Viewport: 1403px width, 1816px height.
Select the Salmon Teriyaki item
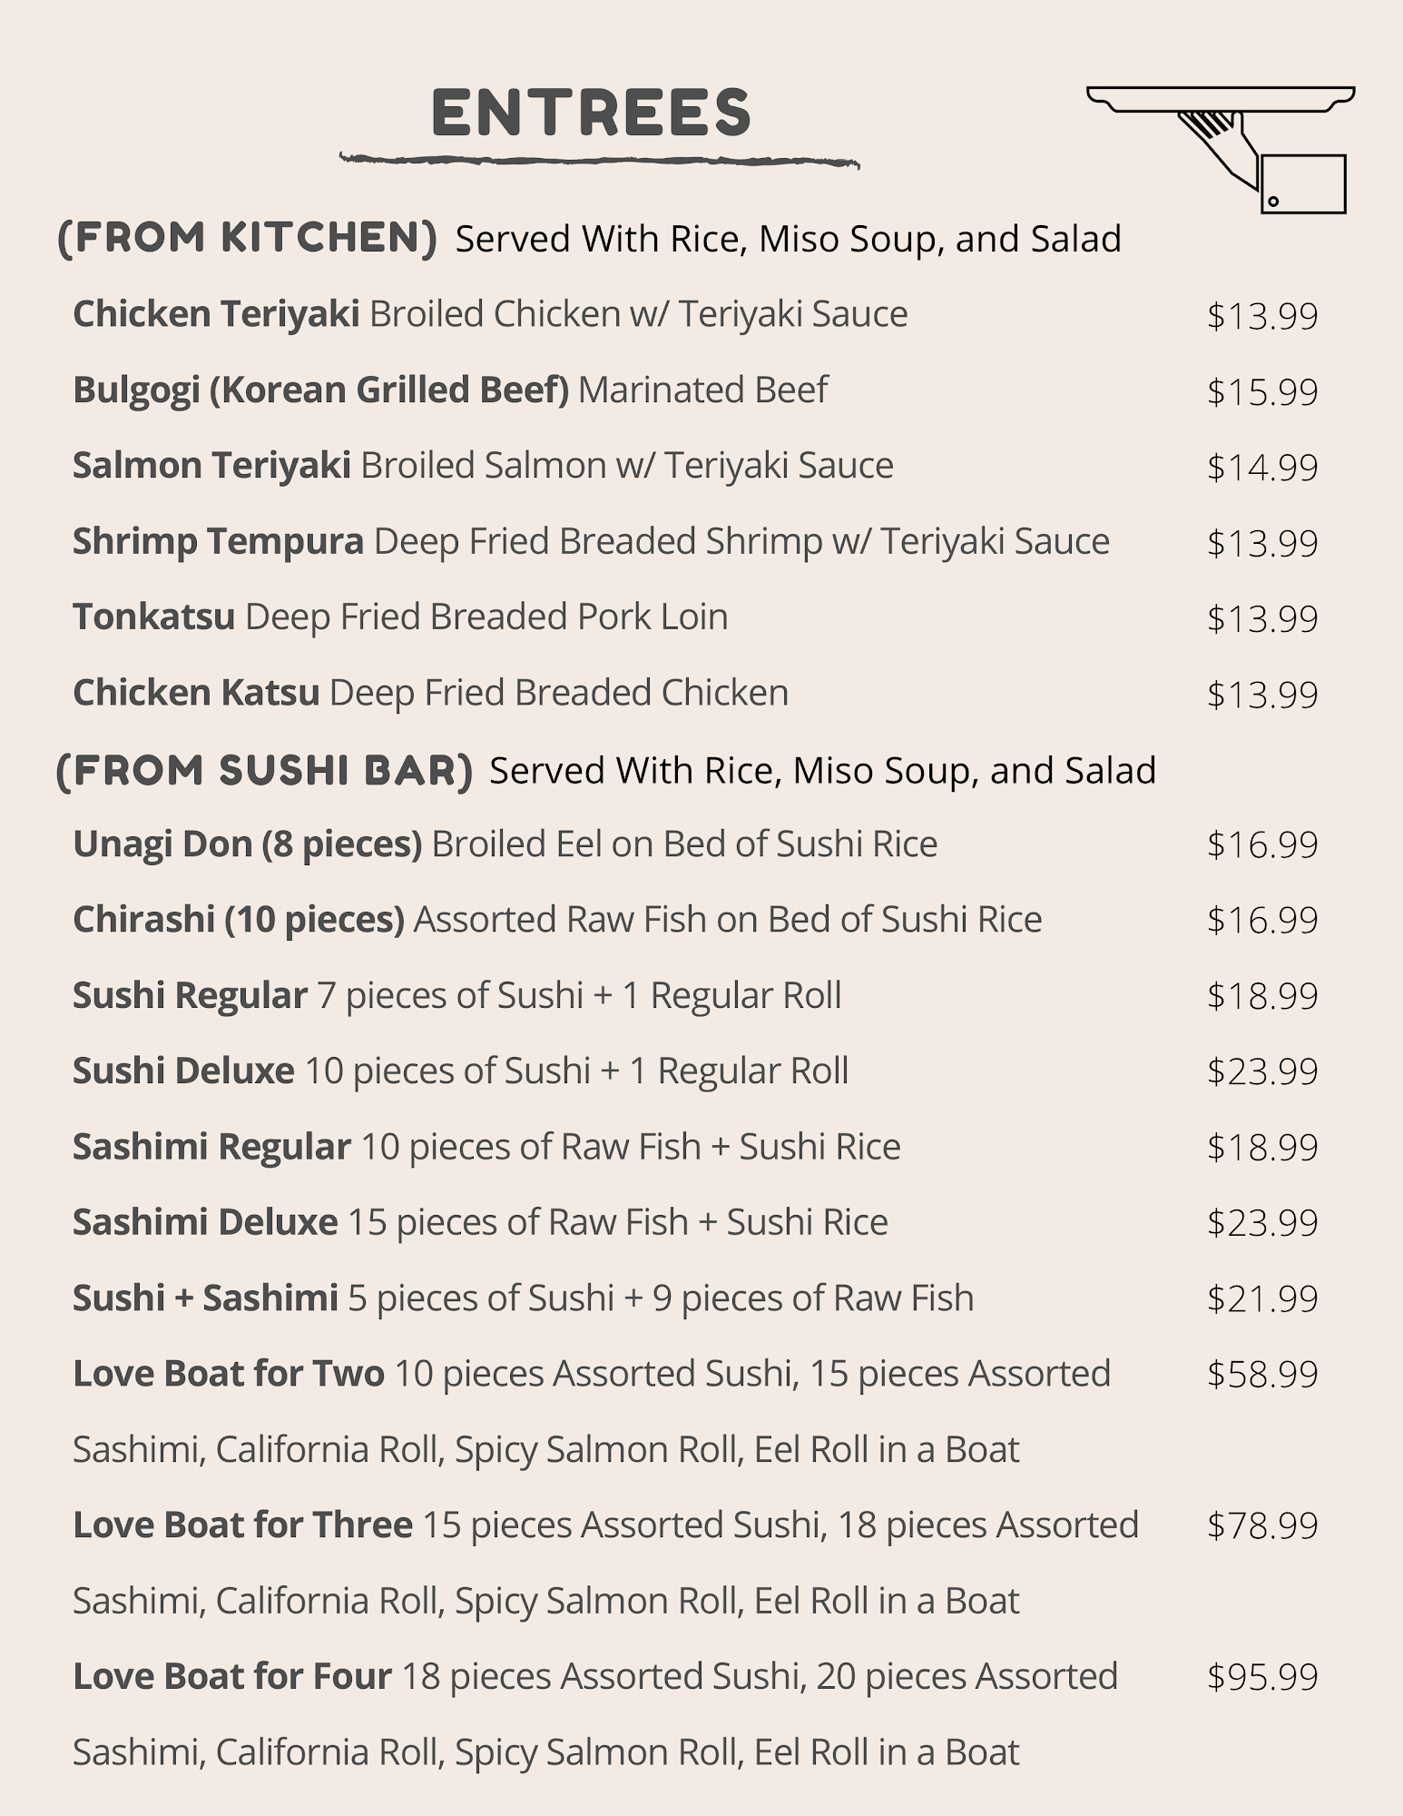[212, 466]
